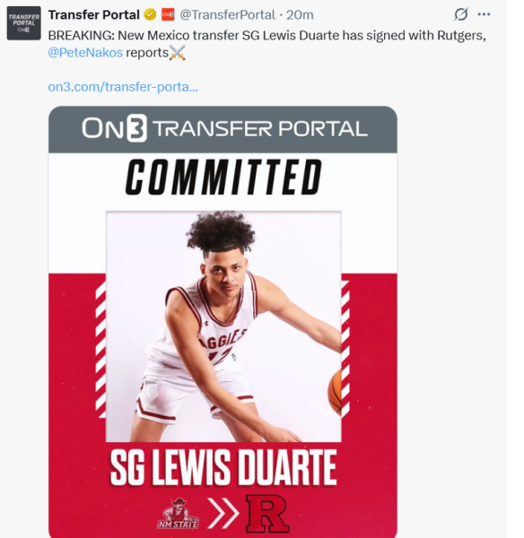Click the COMMITTED headline in graphic
Screen dimensions: 524x538
point(223,178)
